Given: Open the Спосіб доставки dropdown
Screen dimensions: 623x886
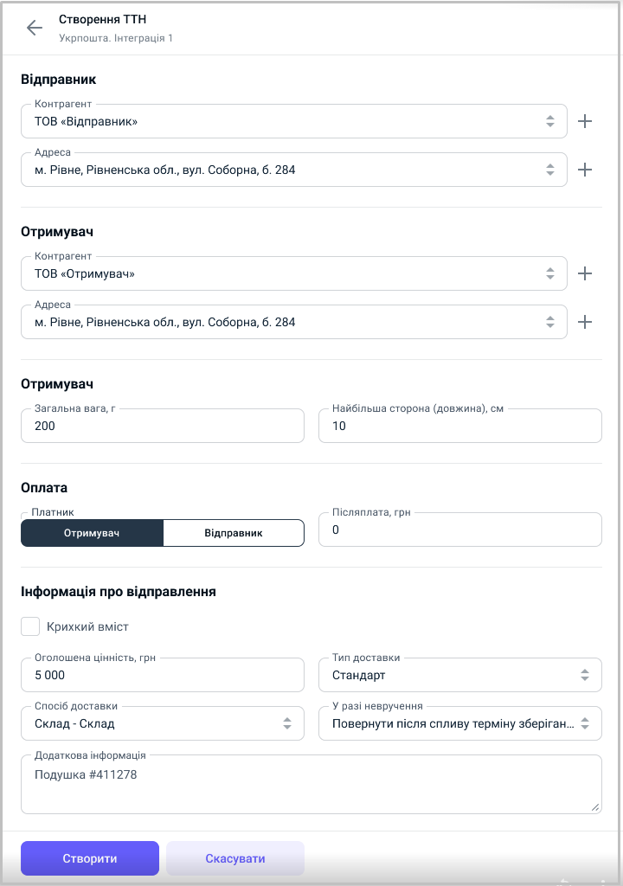Looking at the screenshot, I should point(163,724).
